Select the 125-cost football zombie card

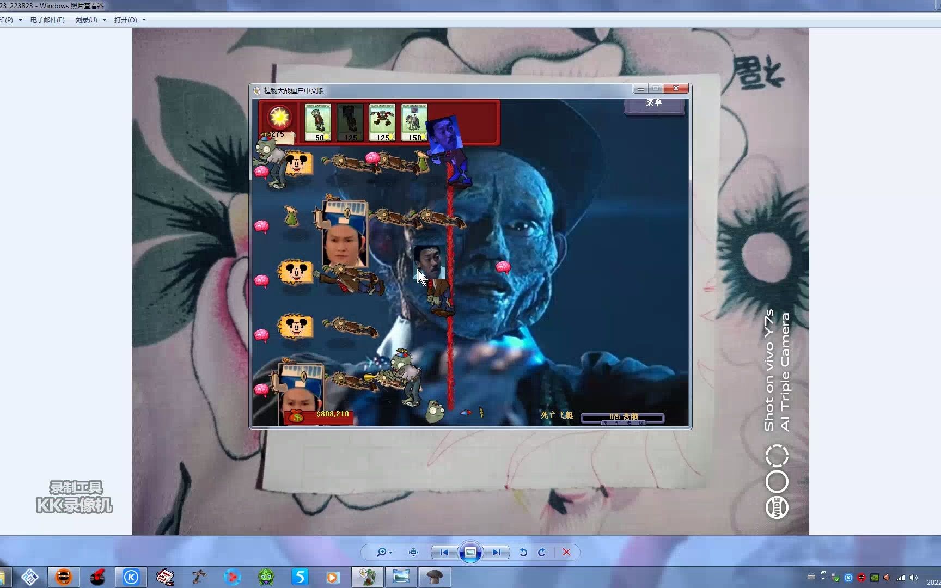point(382,122)
